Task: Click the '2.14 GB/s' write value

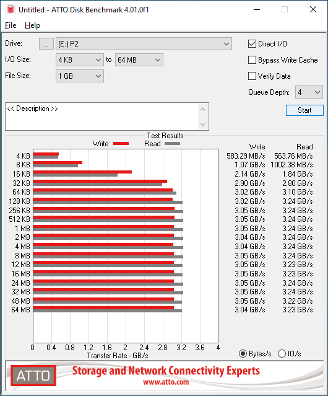Action: (x=250, y=174)
